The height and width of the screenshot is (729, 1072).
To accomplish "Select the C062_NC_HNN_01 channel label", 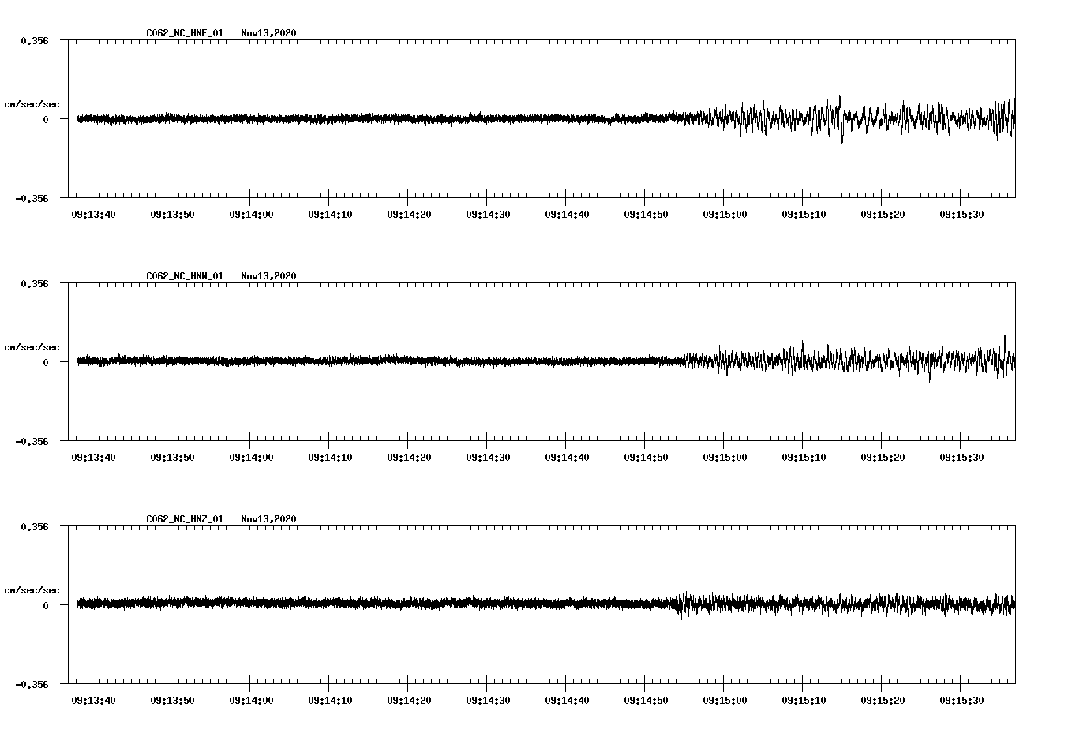I will pos(183,276).
